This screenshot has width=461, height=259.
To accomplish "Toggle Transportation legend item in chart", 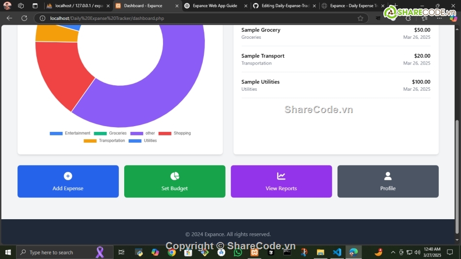I will [x=104, y=141].
